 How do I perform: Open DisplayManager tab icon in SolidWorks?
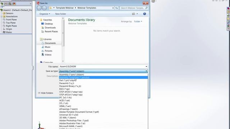[14, 4]
